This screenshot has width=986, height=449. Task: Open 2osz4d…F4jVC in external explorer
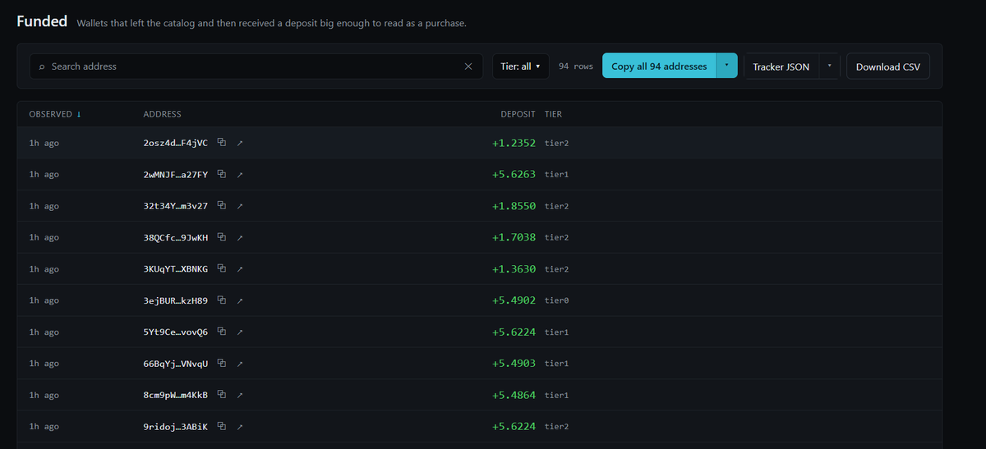coord(240,143)
